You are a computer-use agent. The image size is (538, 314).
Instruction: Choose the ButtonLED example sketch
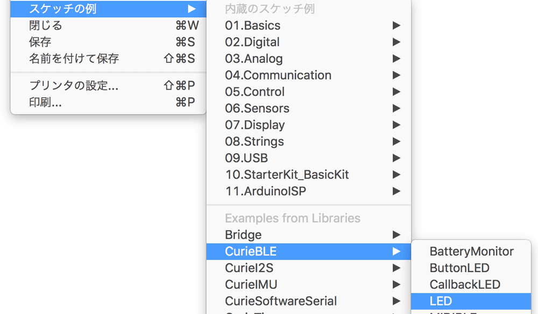coord(471,268)
